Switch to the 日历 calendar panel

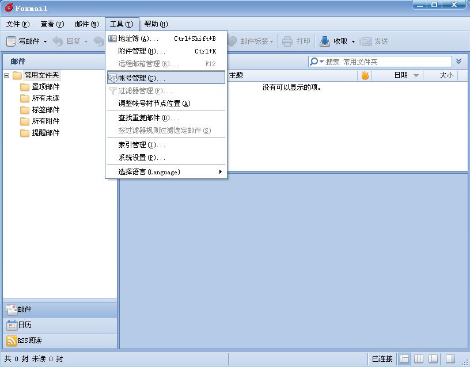coord(60,325)
